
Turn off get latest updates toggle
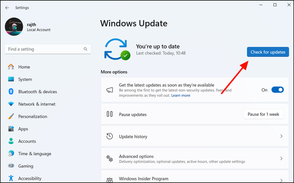point(277,90)
